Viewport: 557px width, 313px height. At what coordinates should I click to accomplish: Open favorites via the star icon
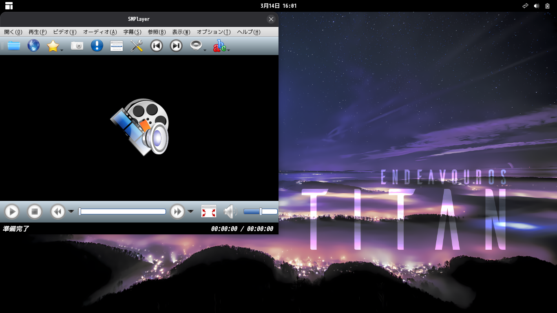tap(53, 46)
